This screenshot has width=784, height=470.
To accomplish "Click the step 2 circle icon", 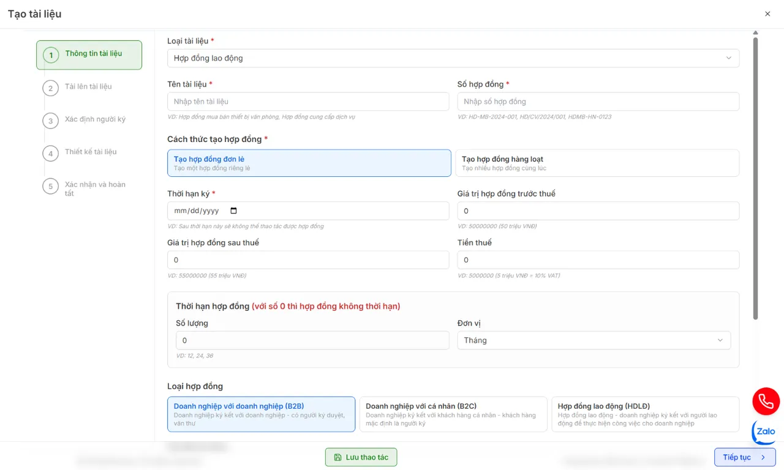I will pos(51,88).
